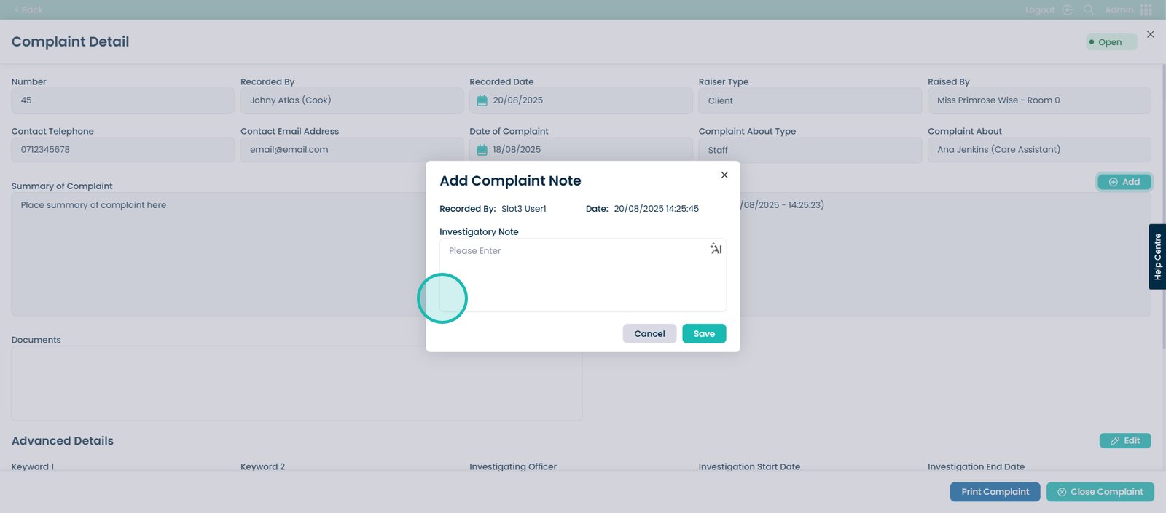The image size is (1166, 513).
Task: Open the Recorded Date calendar icon
Action: [482, 100]
